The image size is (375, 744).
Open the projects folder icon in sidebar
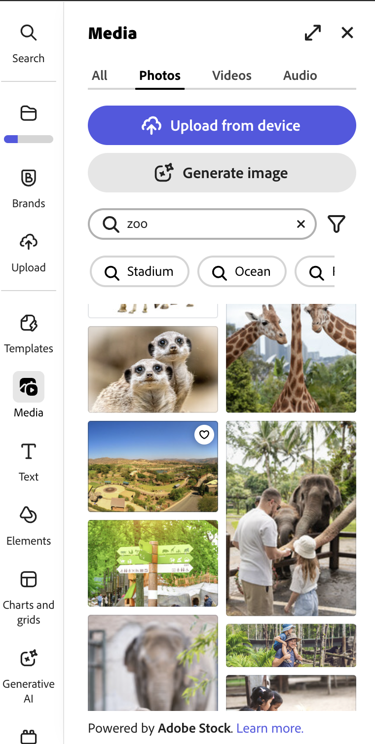point(29,113)
